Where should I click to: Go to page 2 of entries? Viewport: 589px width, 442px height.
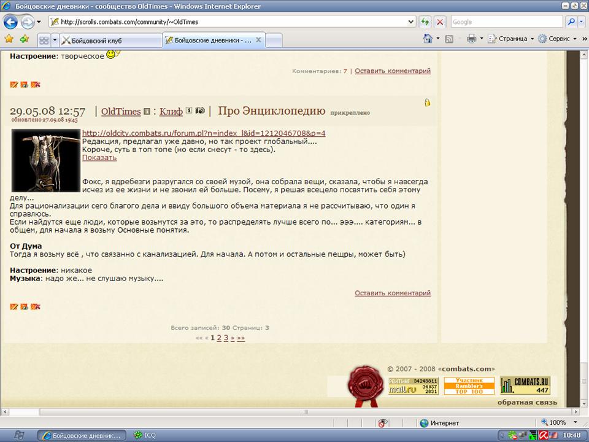pos(219,338)
